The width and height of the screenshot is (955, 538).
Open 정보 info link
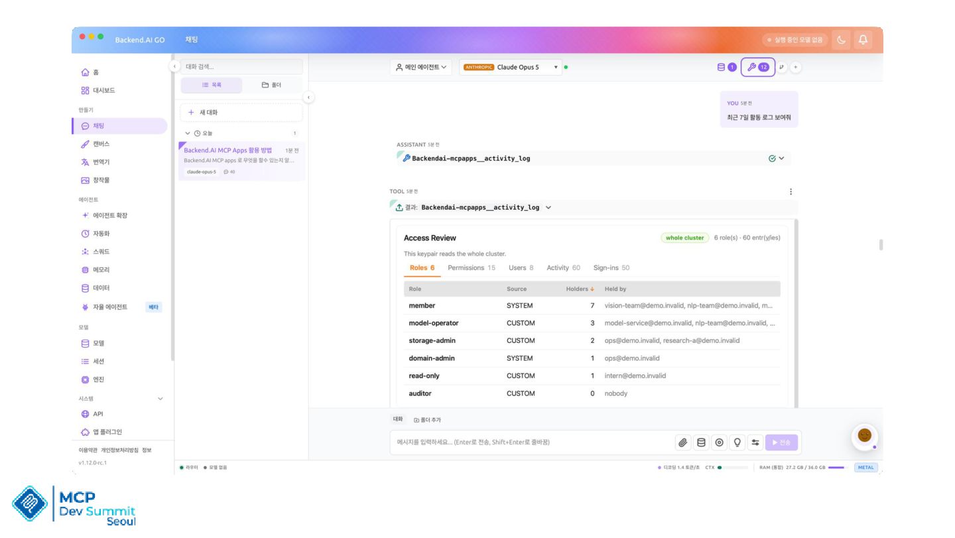147,450
